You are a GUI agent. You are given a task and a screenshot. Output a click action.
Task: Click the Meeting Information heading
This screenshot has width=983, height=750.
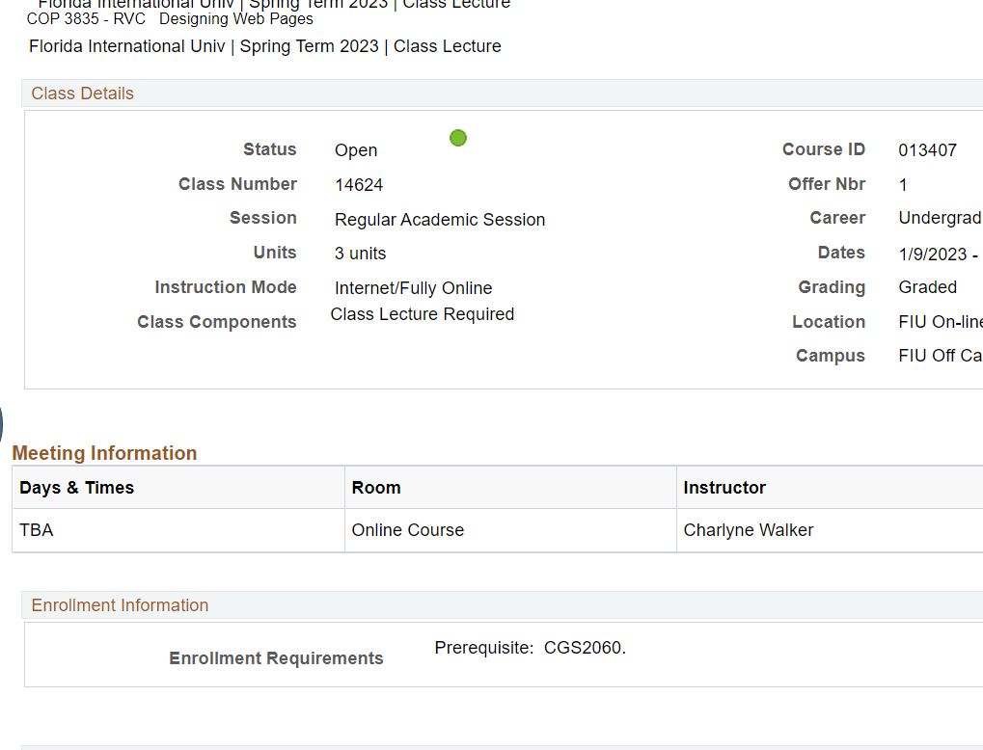(x=104, y=453)
